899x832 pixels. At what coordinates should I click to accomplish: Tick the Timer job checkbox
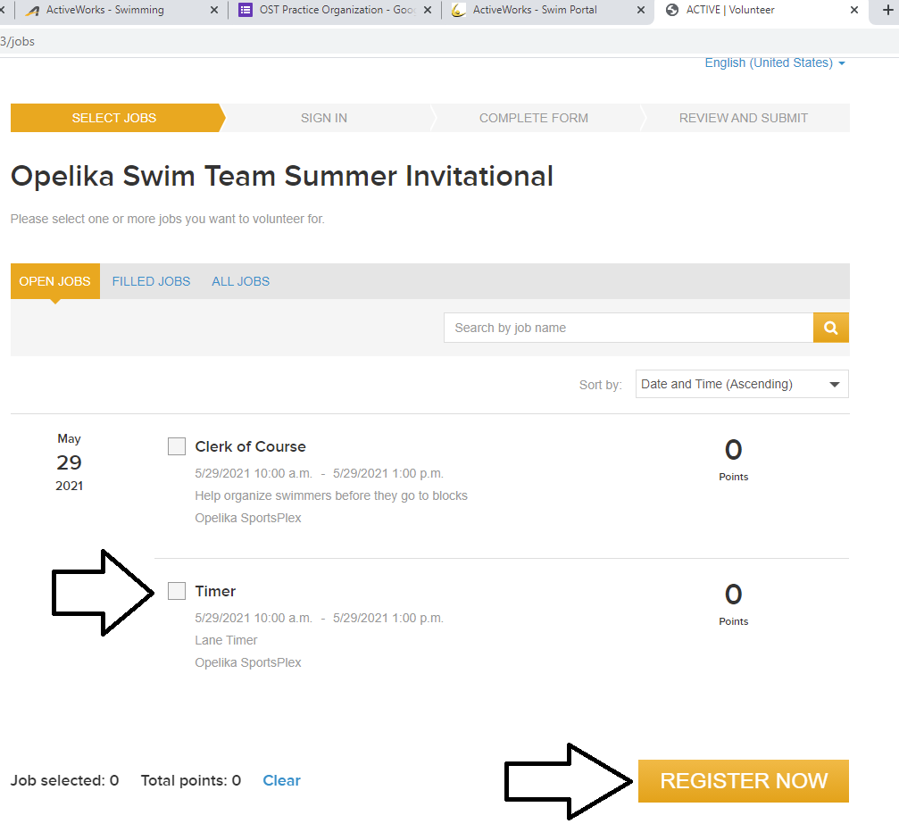tap(177, 591)
